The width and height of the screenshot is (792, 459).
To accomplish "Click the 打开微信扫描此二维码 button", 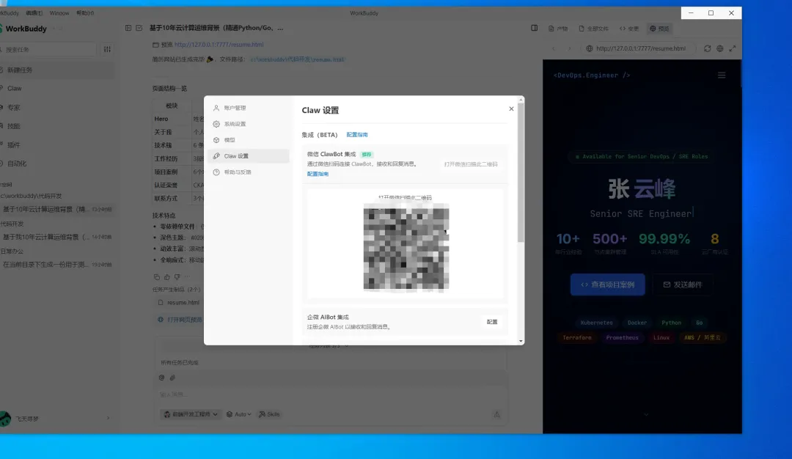I will pyautogui.click(x=471, y=164).
